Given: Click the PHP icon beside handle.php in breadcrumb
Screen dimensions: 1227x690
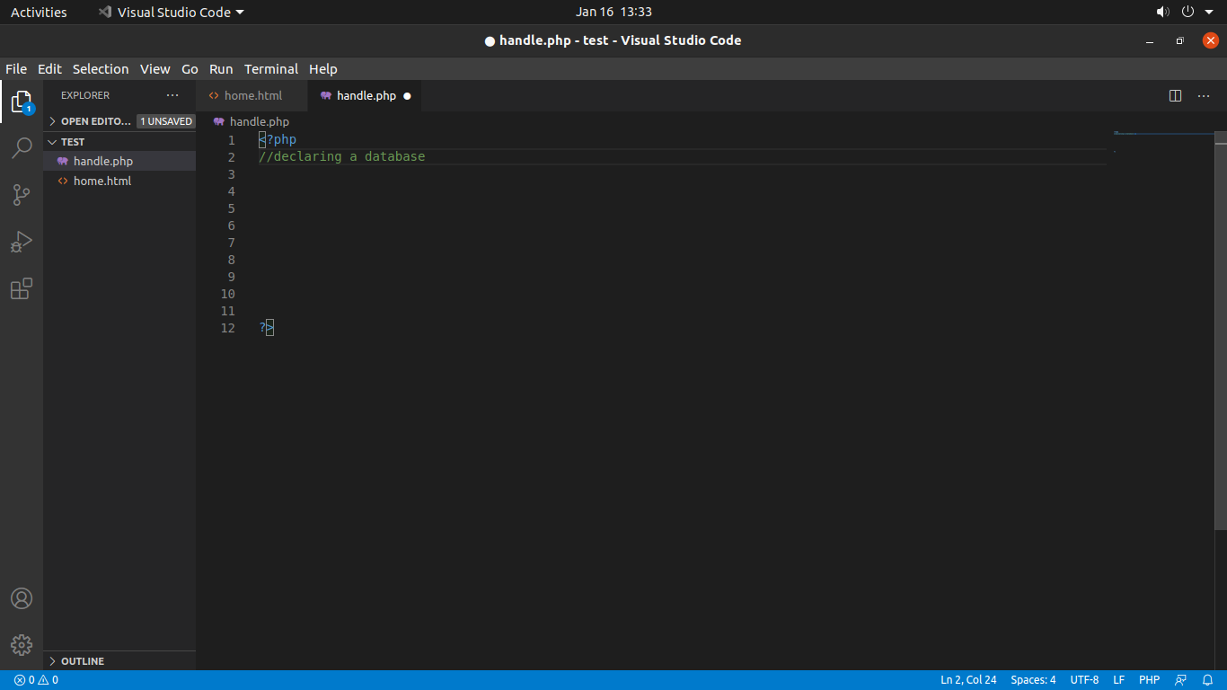Looking at the screenshot, I should click(218, 121).
